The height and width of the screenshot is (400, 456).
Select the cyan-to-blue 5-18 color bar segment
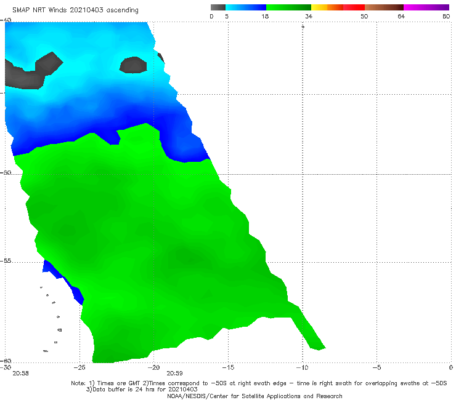[x=246, y=7]
